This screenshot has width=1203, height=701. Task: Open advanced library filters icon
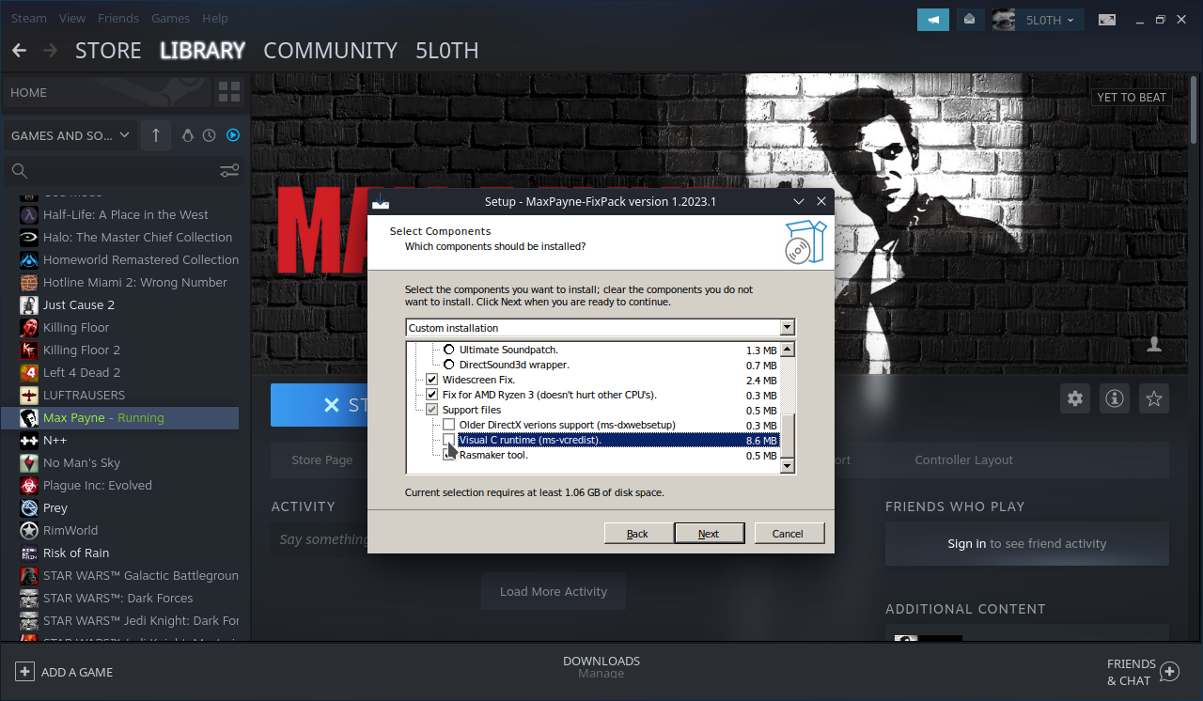point(229,171)
